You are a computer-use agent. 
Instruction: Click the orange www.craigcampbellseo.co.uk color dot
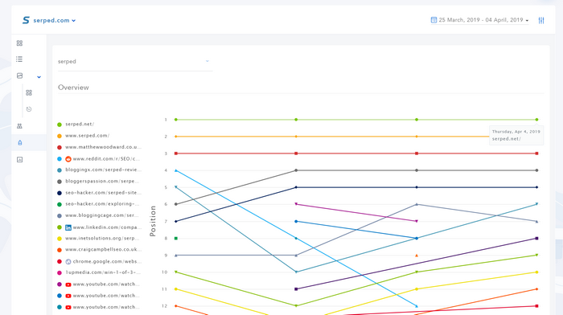60,250
